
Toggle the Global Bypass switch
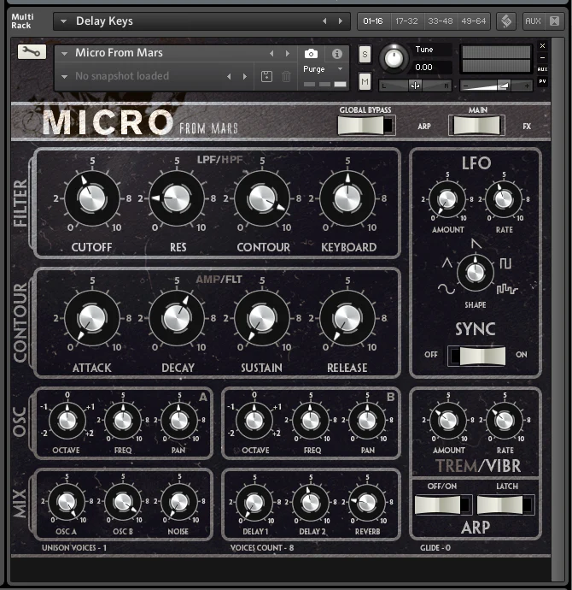pos(366,126)
